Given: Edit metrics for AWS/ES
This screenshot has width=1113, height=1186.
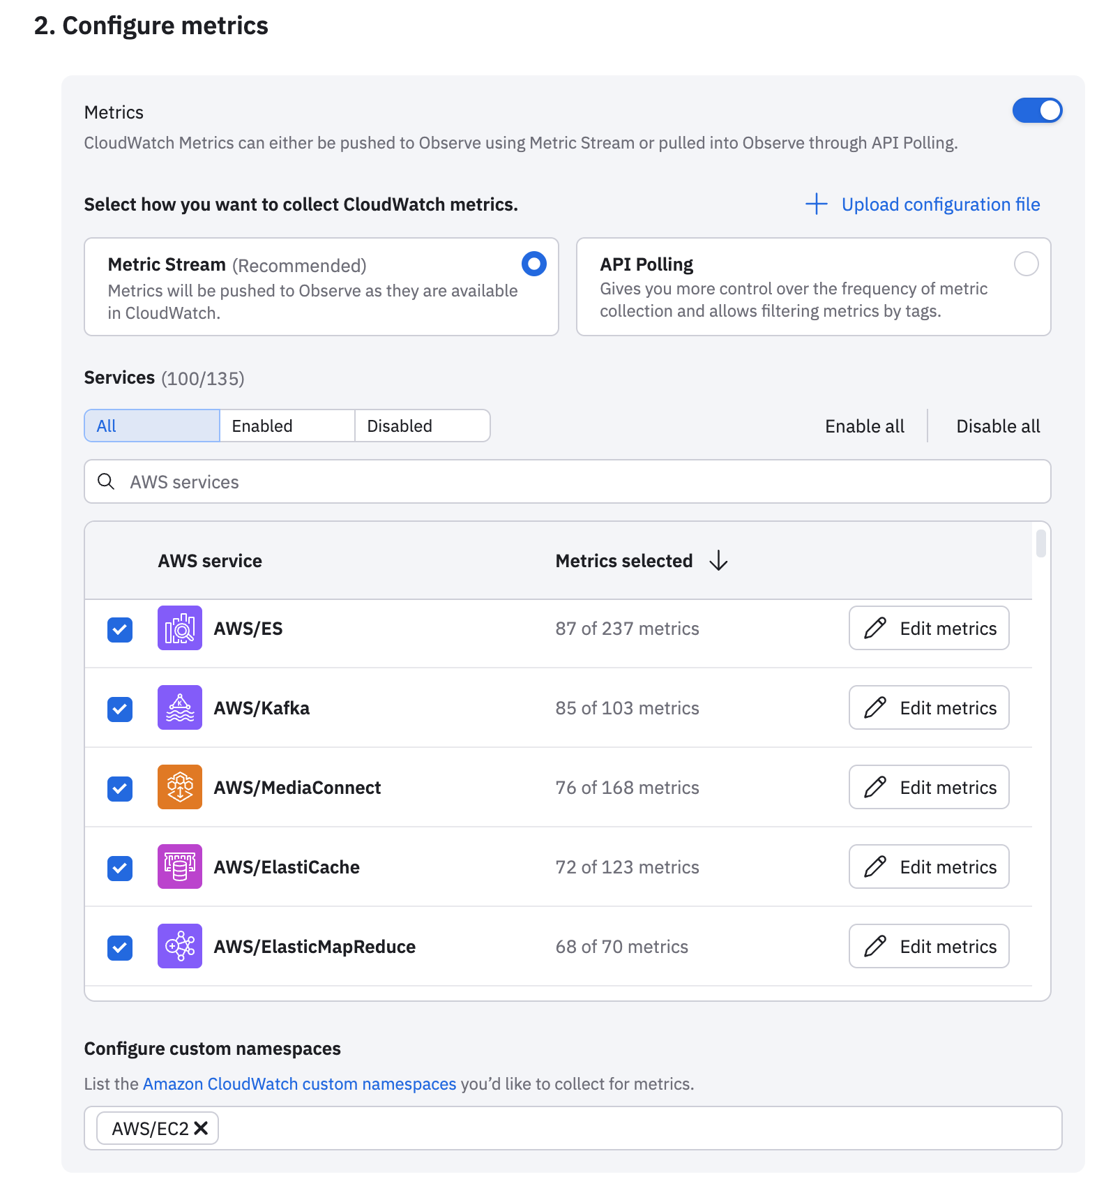Looking at the screenshot, I should tap(929, 628).
